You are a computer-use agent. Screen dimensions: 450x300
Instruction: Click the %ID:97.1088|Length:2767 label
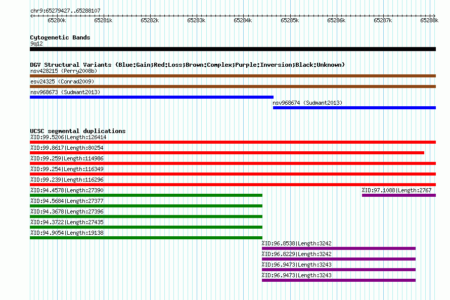coord(396,190)
